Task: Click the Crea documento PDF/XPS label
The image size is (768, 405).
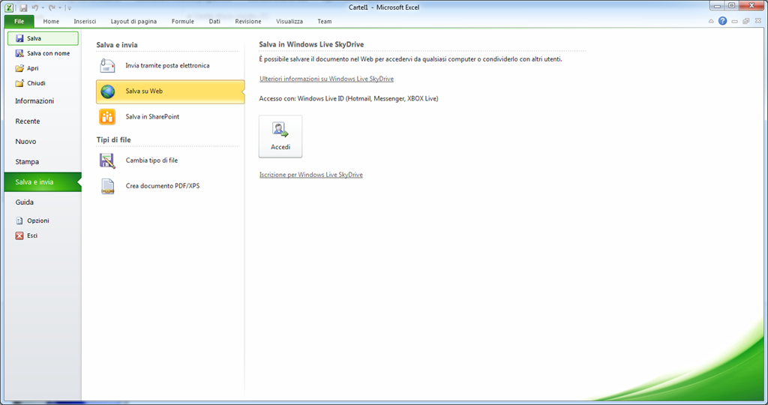Action: click(163, 185)
